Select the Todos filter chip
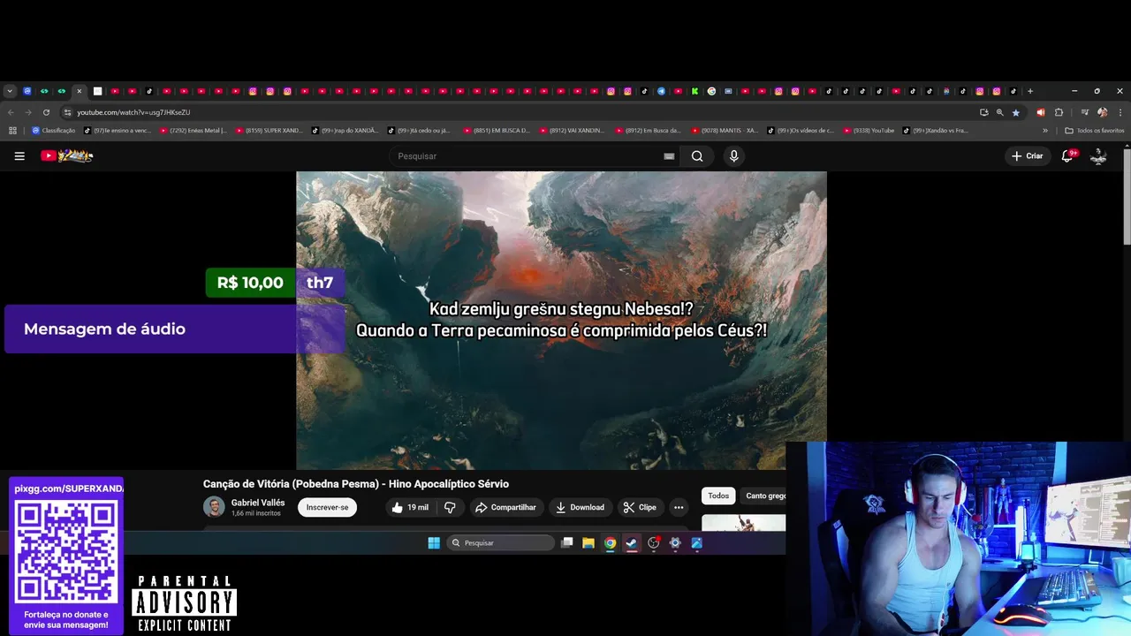Image resolution: width=1131 pixels, height=636 pixels. click(718, 496)
